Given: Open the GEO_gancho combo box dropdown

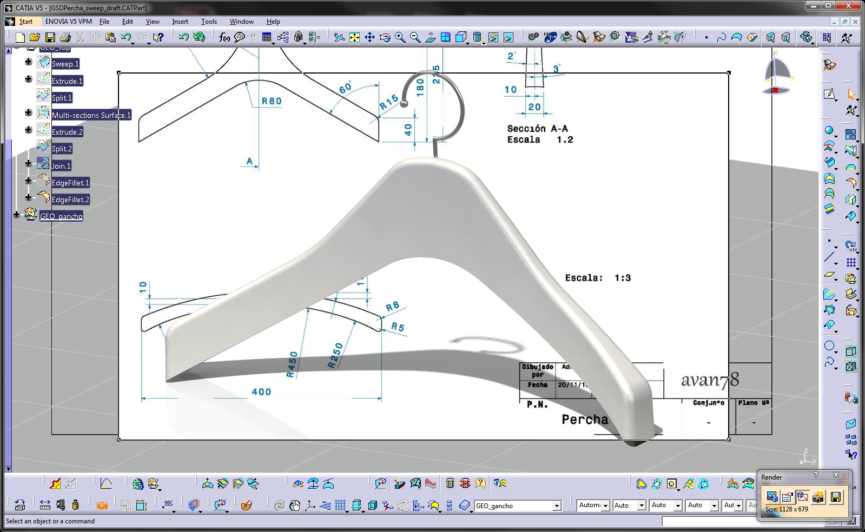Looking at the screenshot, I should tap(557, 506).
